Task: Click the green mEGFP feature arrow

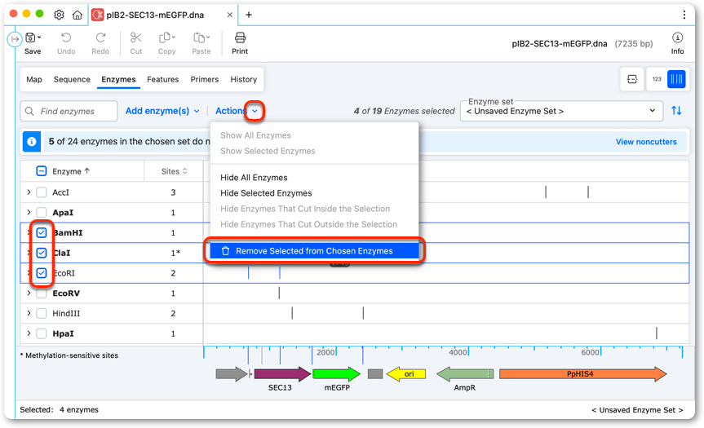Action: [x=336, y=373]
